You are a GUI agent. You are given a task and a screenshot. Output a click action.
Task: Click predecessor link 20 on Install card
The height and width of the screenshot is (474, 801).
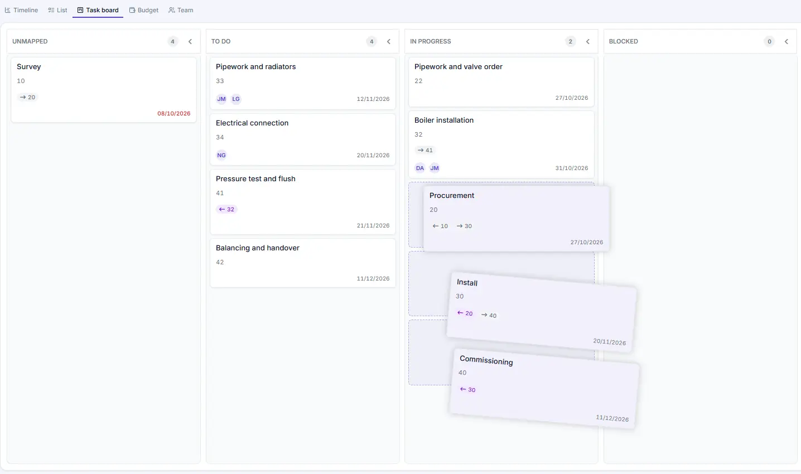(465, 313)
